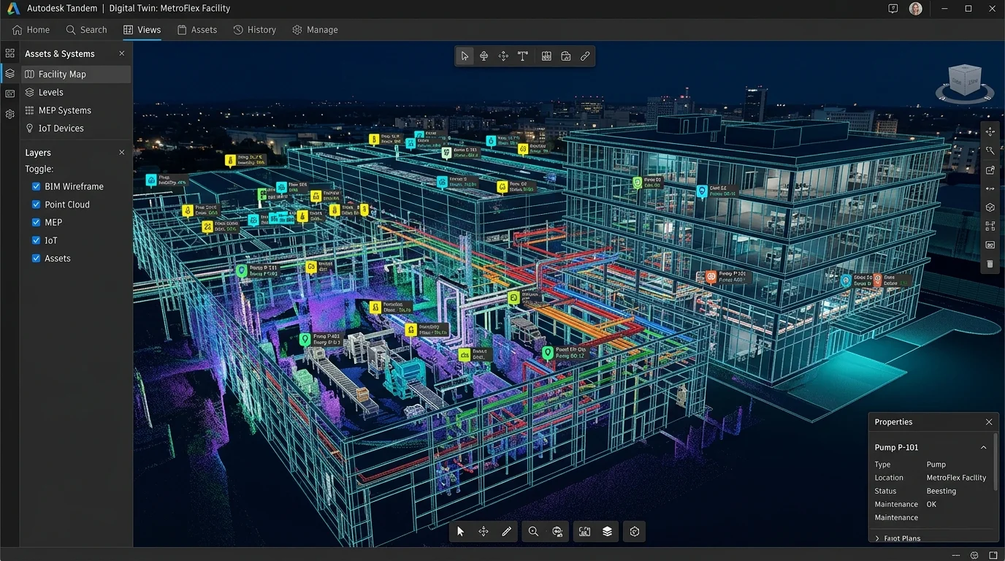Screen dimensions: 1005x561
Task: Click the view cube navigator
Action: click(964, 83)
